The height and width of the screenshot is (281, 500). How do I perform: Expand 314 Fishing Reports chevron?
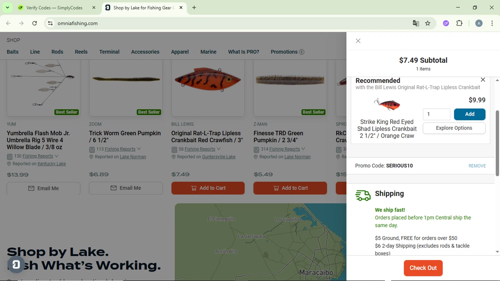[303, 149]
